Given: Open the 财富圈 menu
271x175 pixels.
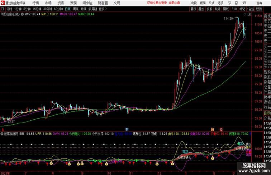Looking at the screenshot, I should [103, 3].
